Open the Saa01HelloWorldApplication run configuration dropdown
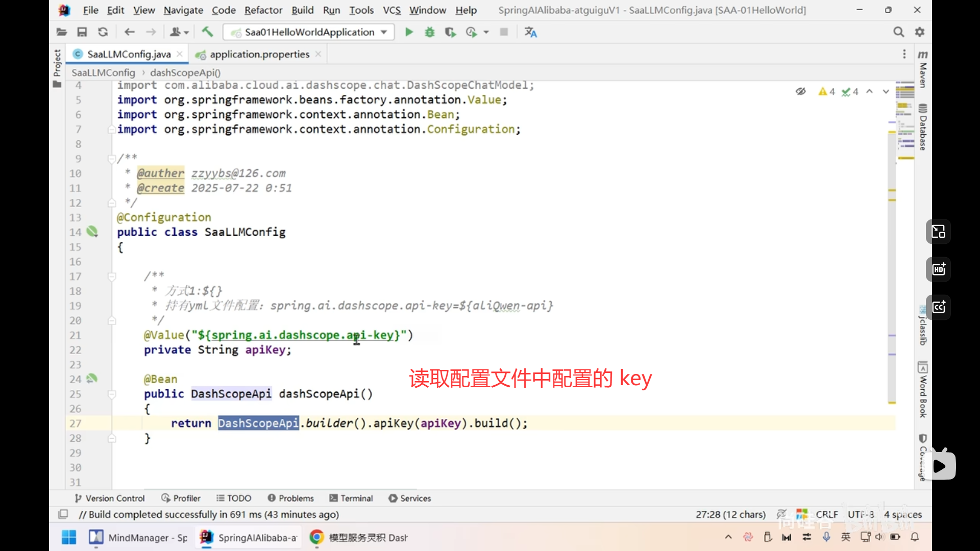 tap(309, 32)
